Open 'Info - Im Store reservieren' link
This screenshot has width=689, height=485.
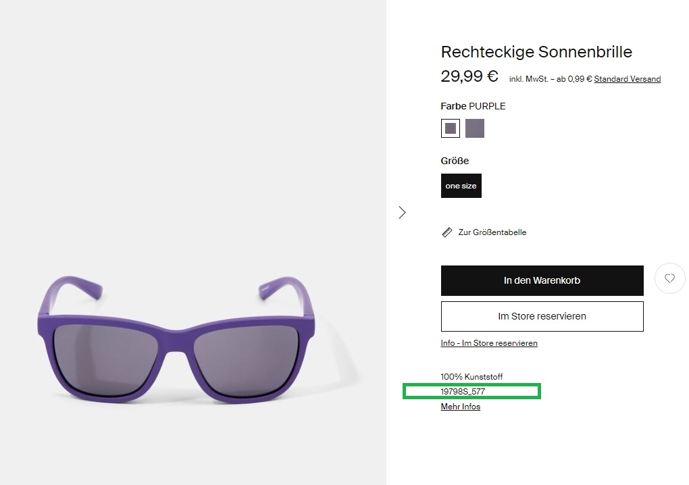point(489,343)
